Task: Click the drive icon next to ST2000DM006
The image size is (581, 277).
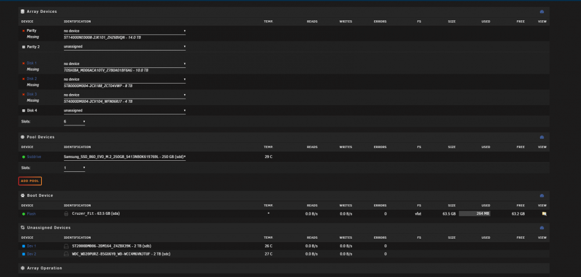Action: [66, 246]
